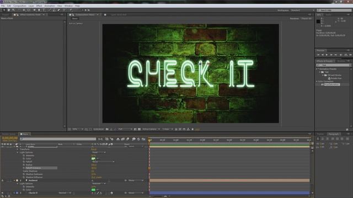Switch to the Render Queue tab
This screenshot has width=353, height=198.
pos(9,134)
